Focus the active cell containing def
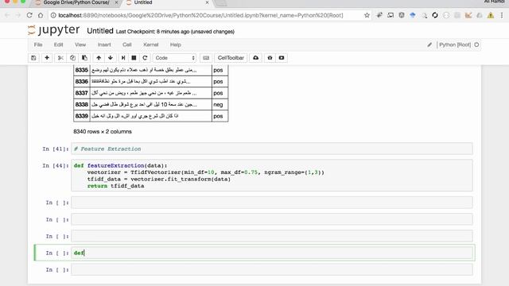Viewport: 509px width, 286px height. (272, 253)
